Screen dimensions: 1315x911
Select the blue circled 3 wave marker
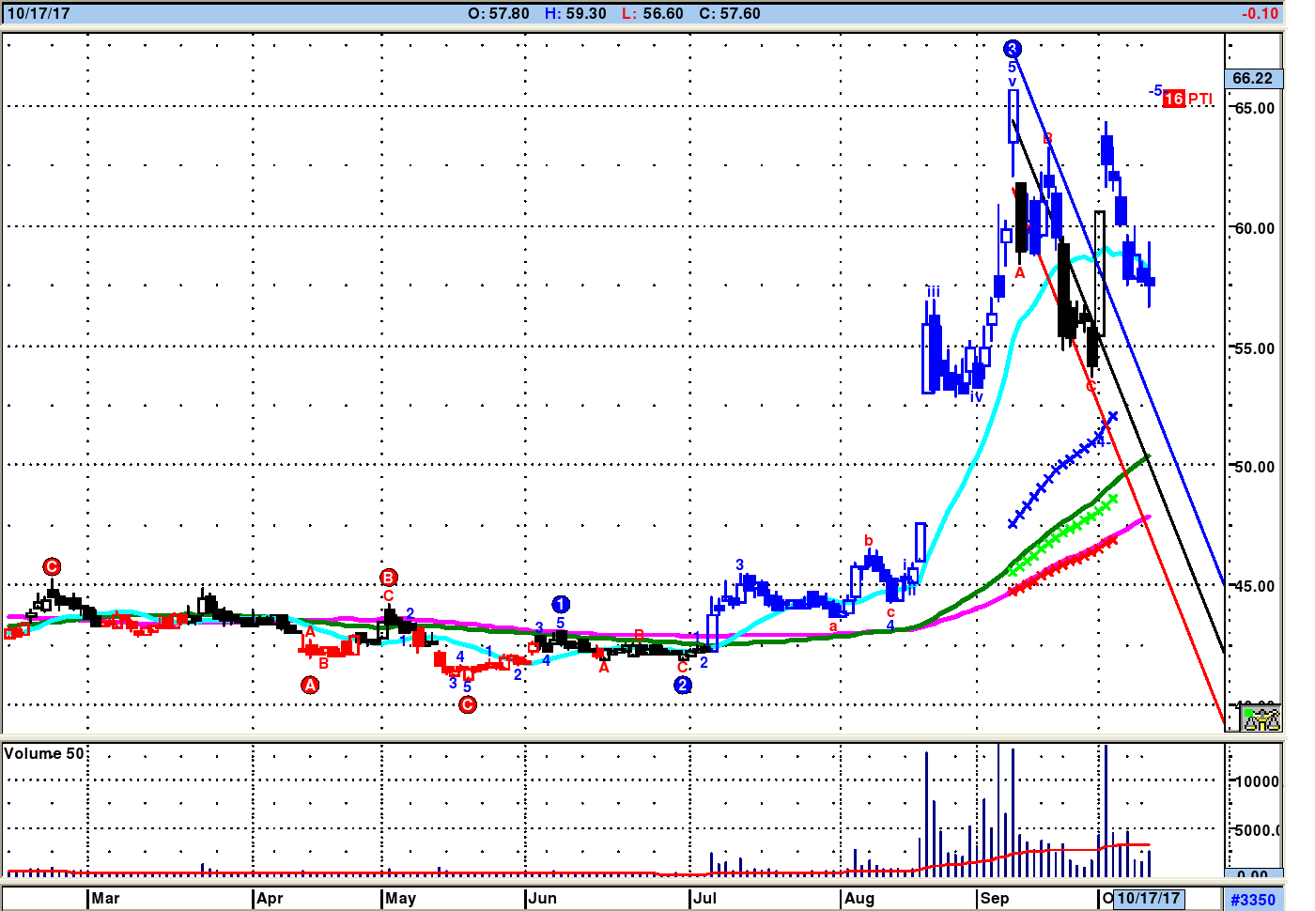[x=1012, y=49]
